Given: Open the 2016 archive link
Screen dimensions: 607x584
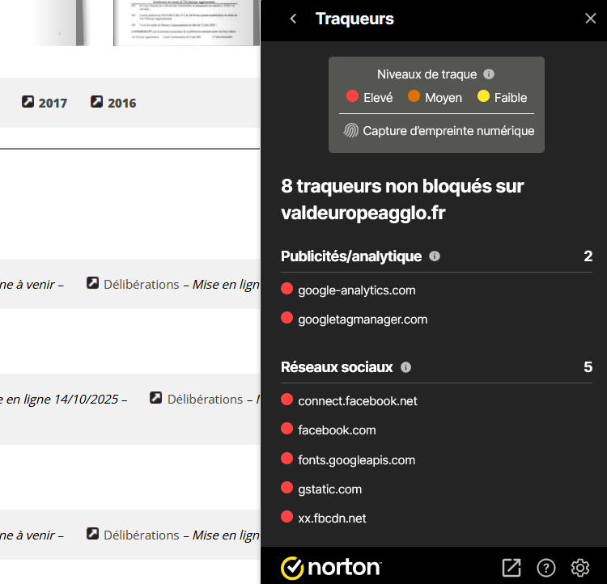Looking at the screenshot, I should coord(113,103).
